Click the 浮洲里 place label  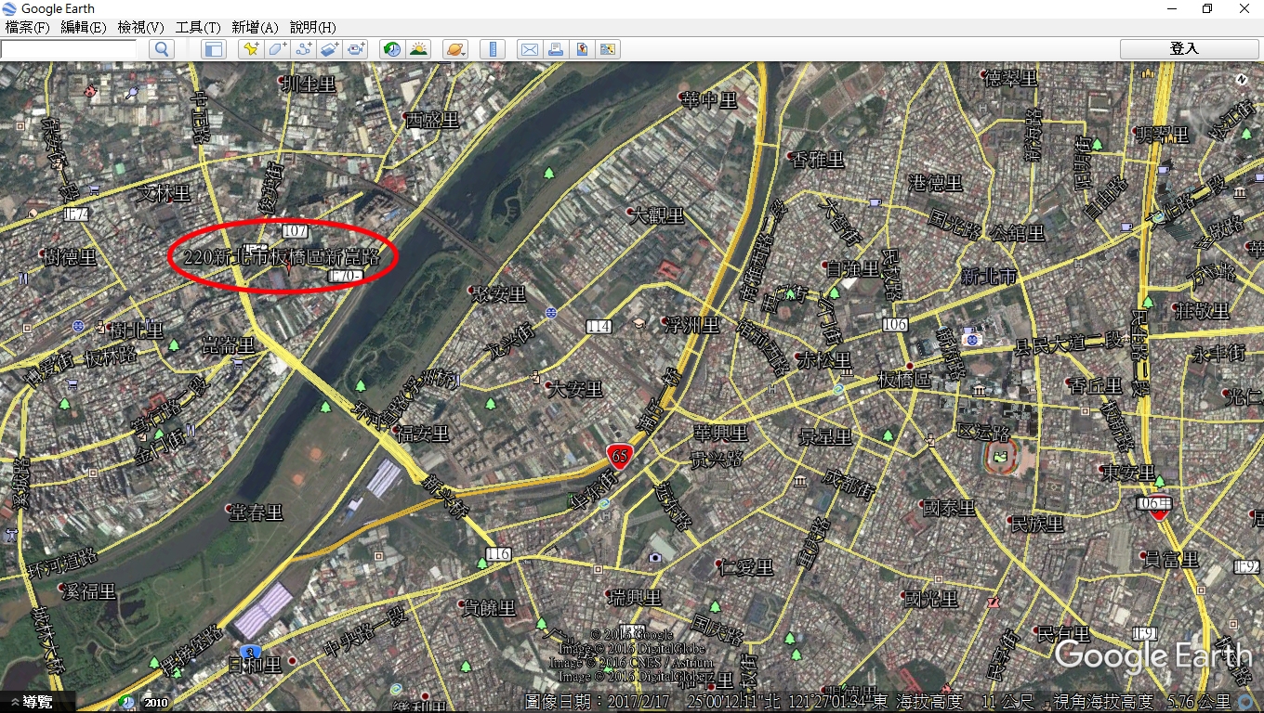click(692, 324)
